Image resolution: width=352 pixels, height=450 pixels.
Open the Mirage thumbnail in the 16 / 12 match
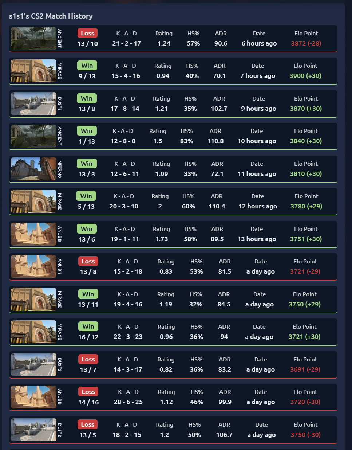click(x=33, y=332)
